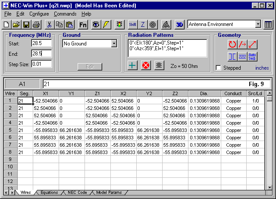Open the Commands menu
Screen dimensions: 276x199
click(65, 14)
